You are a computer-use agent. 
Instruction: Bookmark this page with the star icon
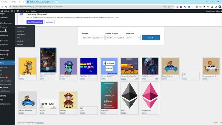pos(173,7)
